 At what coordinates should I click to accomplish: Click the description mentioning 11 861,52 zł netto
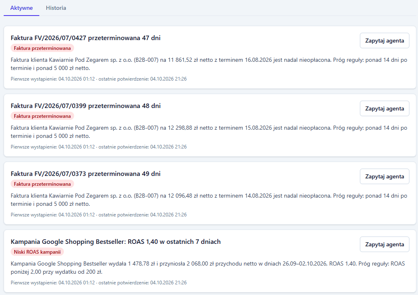coord(209,64)
